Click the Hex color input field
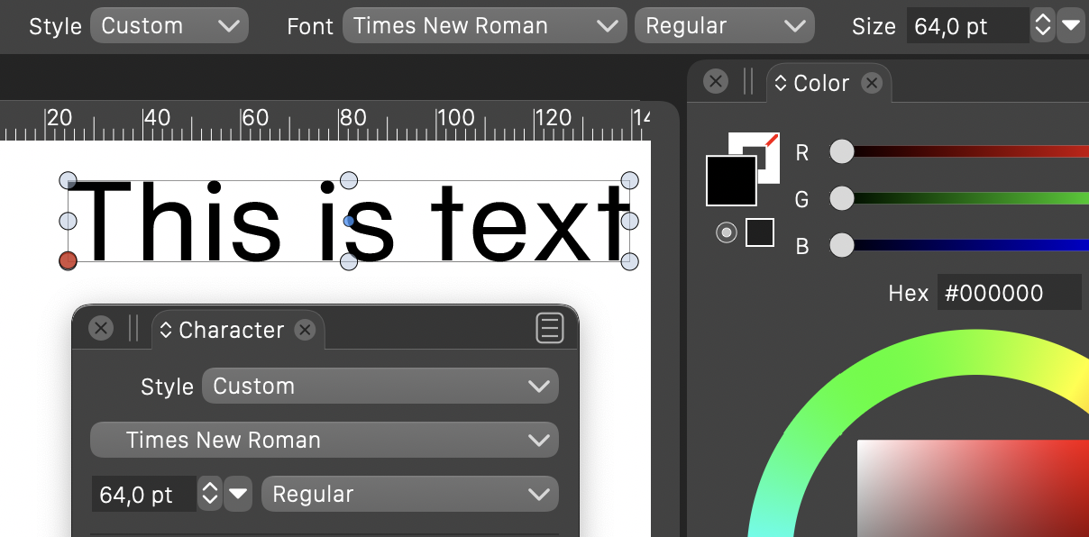 tap(1008, 293)
